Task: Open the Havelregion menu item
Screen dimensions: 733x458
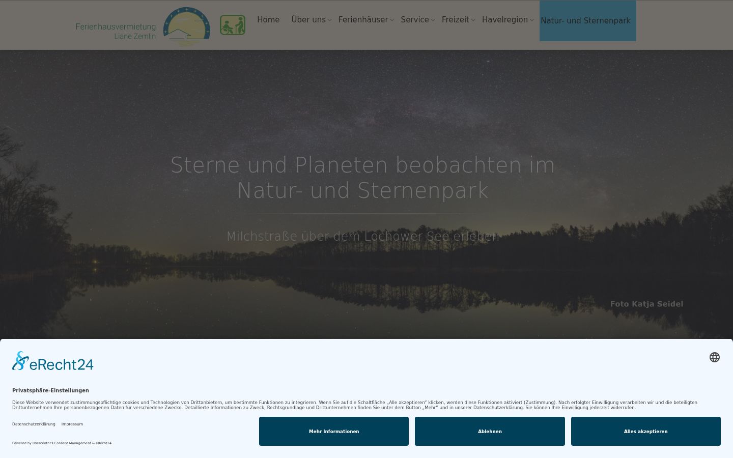Action: [505, 20]
